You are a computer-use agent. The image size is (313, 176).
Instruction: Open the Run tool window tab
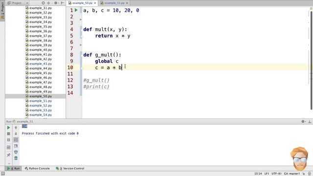click(14, 168)
